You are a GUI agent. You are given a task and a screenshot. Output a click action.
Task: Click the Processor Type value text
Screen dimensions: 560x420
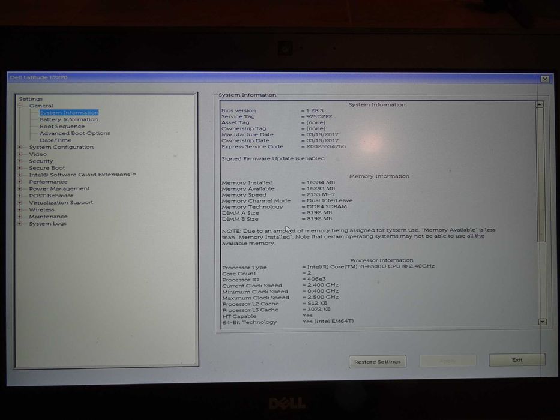(x=371, y=266)
